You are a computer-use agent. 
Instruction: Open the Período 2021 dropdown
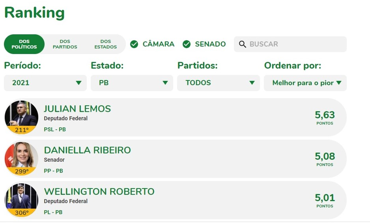click(x=45, y=83)
